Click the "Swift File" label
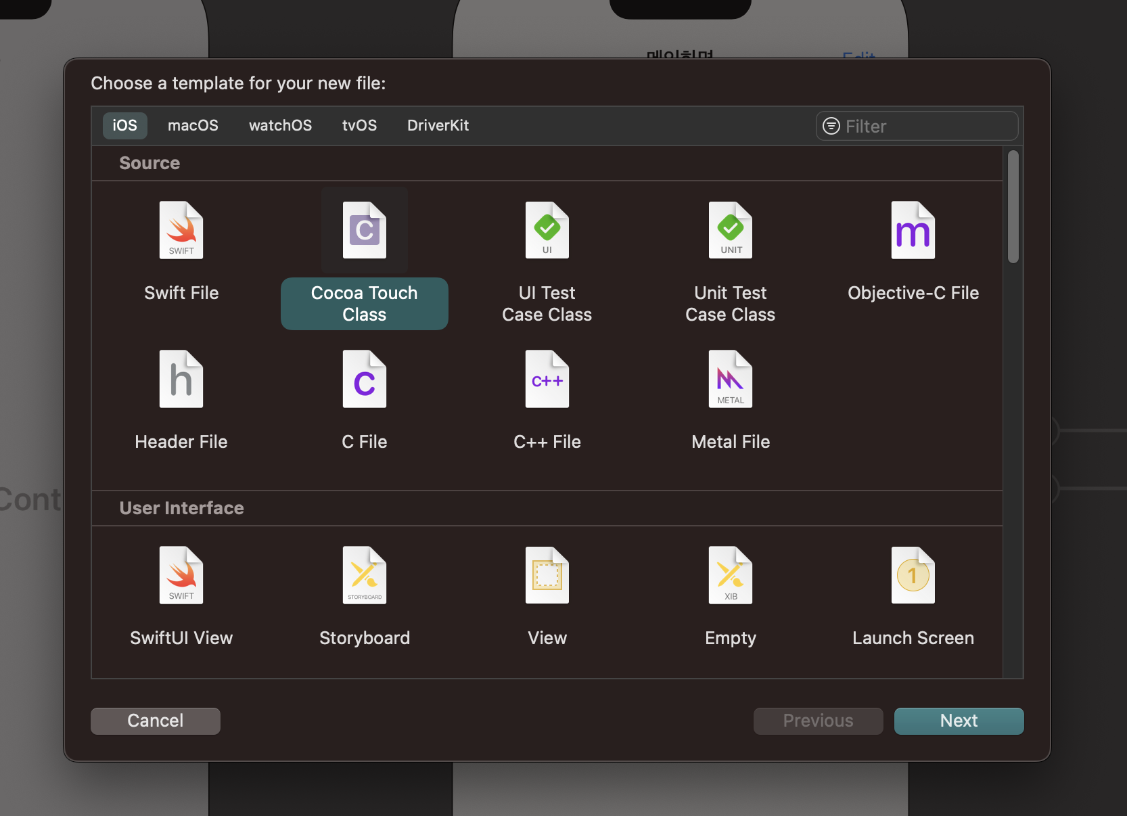1127x816 pixels. (181, 293)
